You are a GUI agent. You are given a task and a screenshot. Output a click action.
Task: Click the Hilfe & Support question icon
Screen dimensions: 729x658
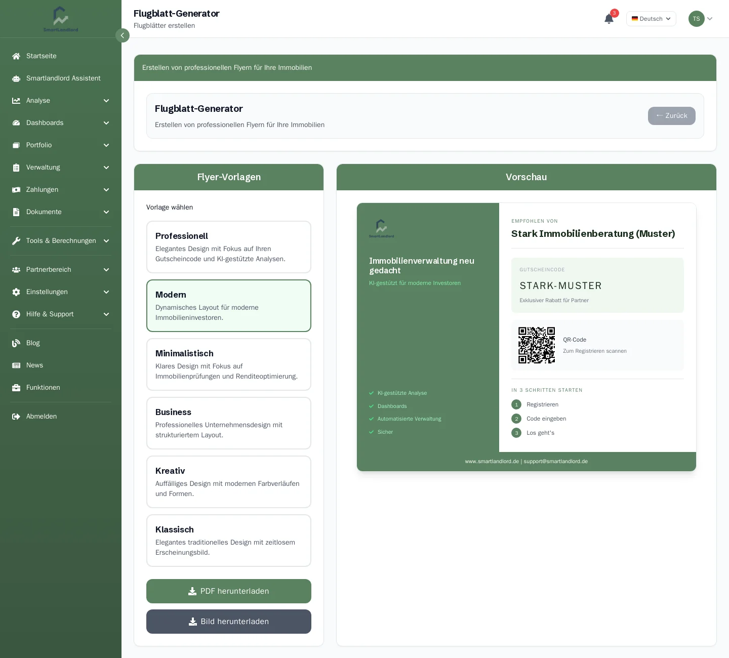point(16,314)
